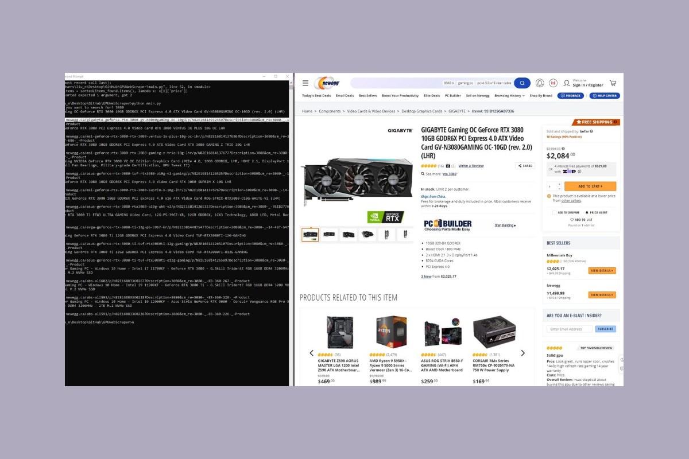689x459 pixels.
Task: Click the other sellers link
Action: 571,201
